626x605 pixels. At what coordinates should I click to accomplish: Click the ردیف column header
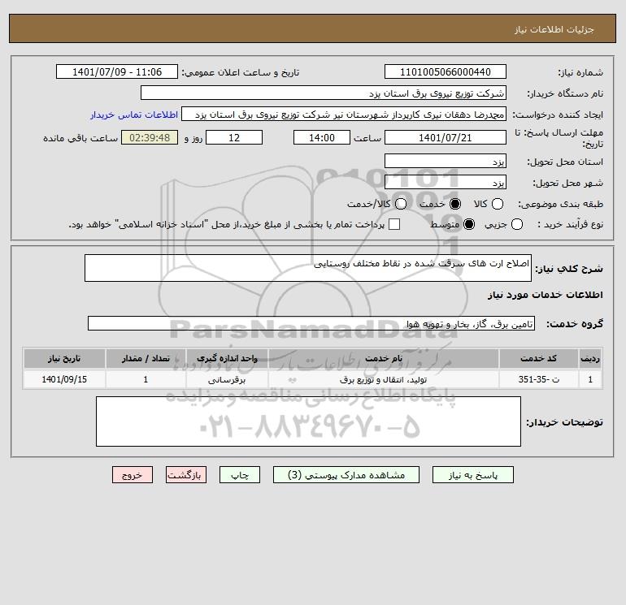click(590, 358)
